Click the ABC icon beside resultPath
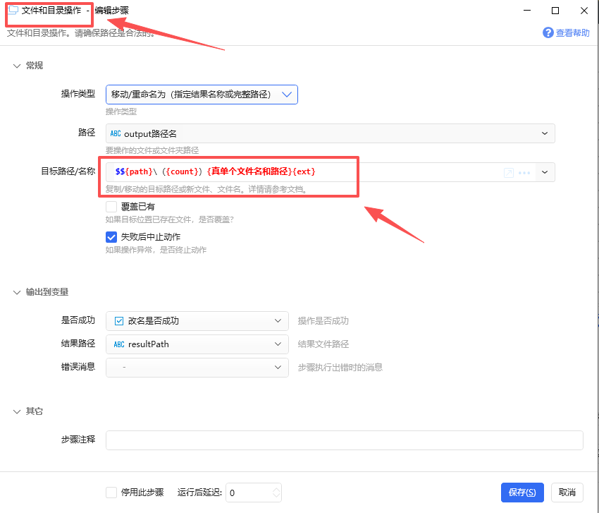 tap(119, 344)
